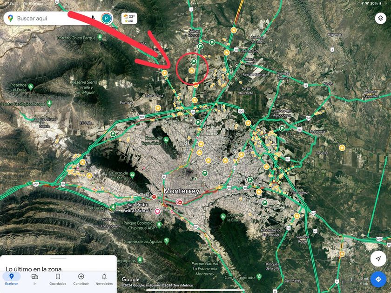391x293 pixels.
Task: Open the Guardados tab
Action: [x=58, y=280]
